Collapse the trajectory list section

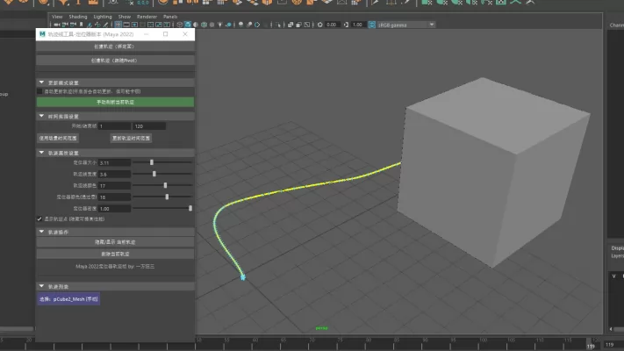click(x=41, y=287)
